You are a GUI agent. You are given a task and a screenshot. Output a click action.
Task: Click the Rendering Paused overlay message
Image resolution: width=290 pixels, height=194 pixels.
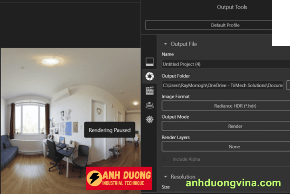click(x=110, y=130)
